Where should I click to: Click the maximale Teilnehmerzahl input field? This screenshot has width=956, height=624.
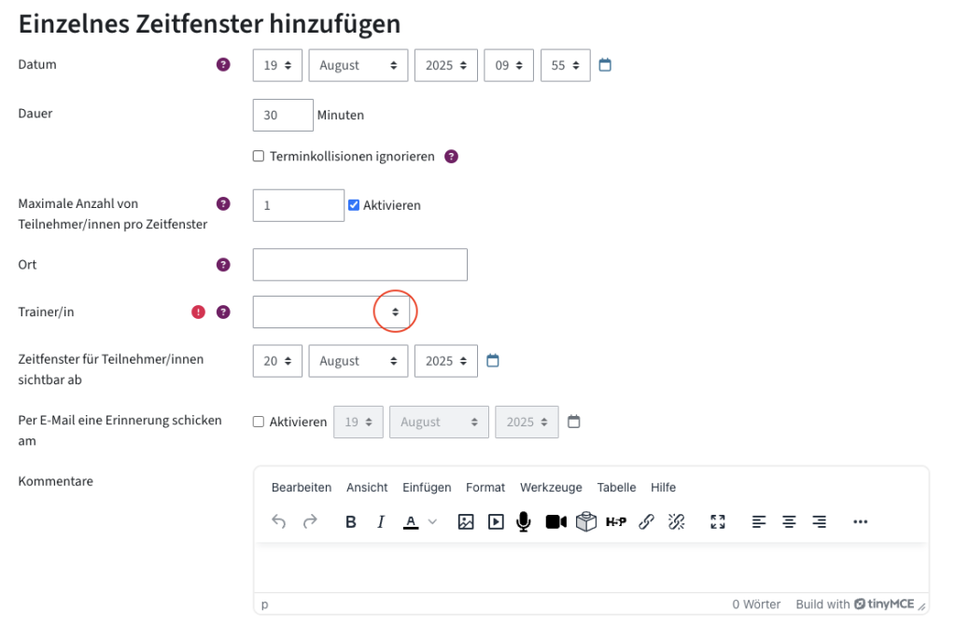point(299,205)
